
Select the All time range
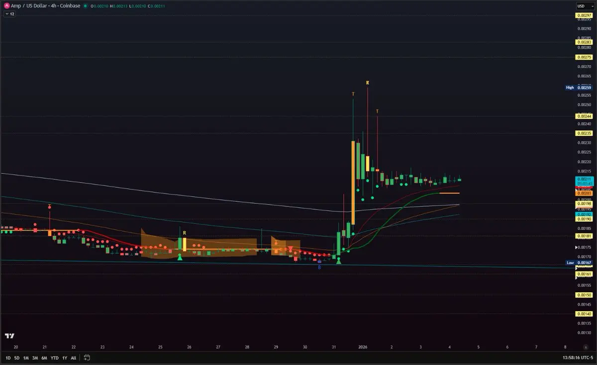(74, 358)
